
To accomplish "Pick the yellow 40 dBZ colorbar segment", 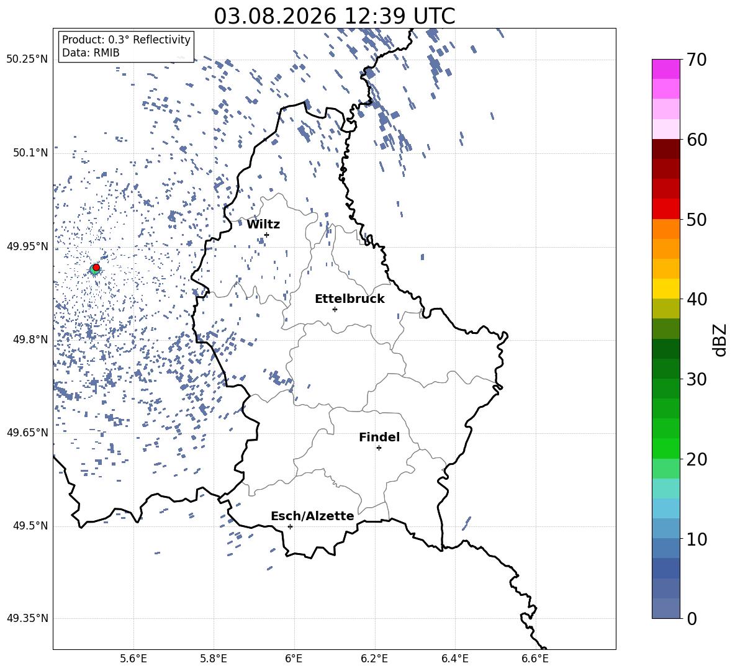I will [665, 289].
